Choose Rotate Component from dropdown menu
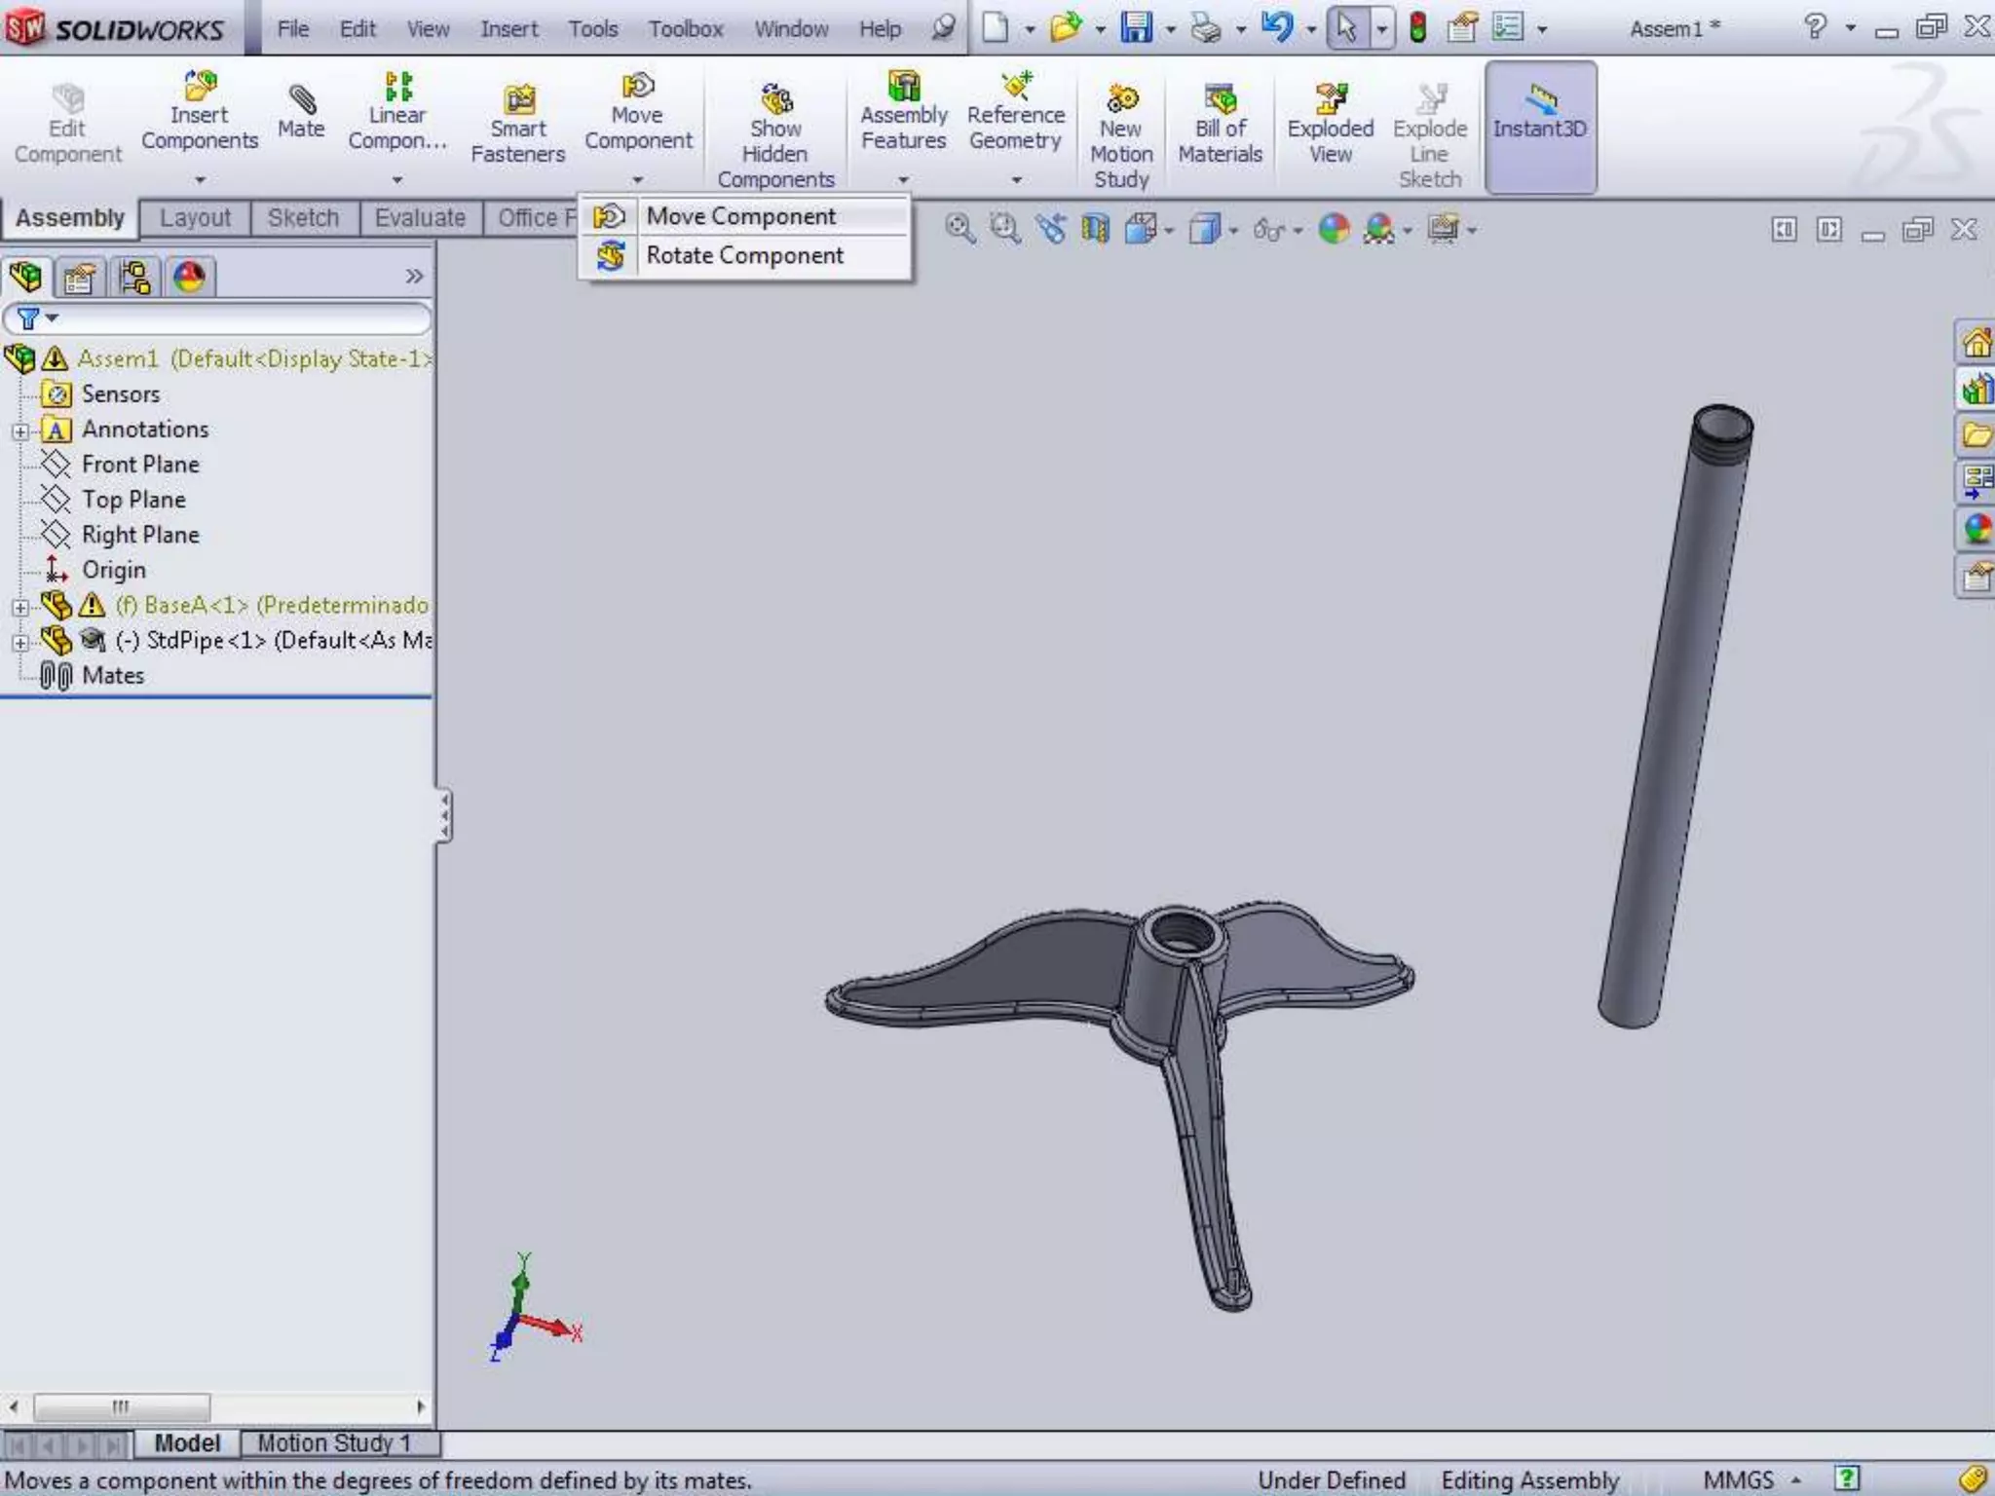Screen dimensions: 1995x1496 [744, 255]
